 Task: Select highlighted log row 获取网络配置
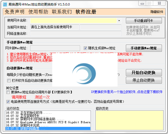[48, 128]
